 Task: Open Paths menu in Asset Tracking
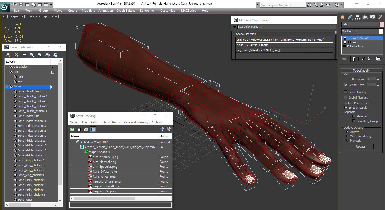coord(94,122)
